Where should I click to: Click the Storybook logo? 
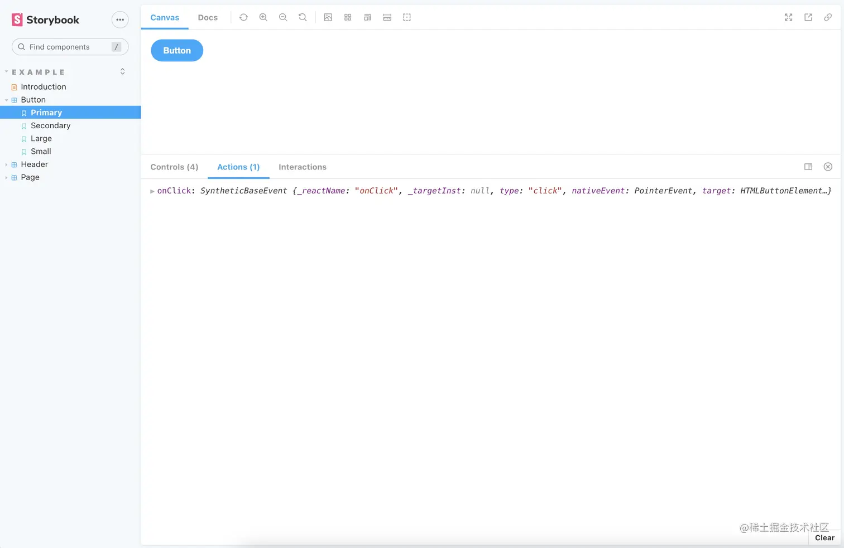(x=45, y=20)
